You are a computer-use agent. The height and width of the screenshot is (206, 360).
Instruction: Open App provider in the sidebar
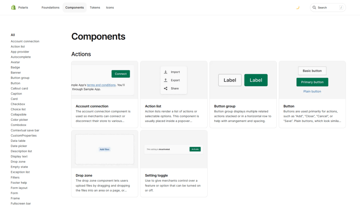tap(20, 52)
